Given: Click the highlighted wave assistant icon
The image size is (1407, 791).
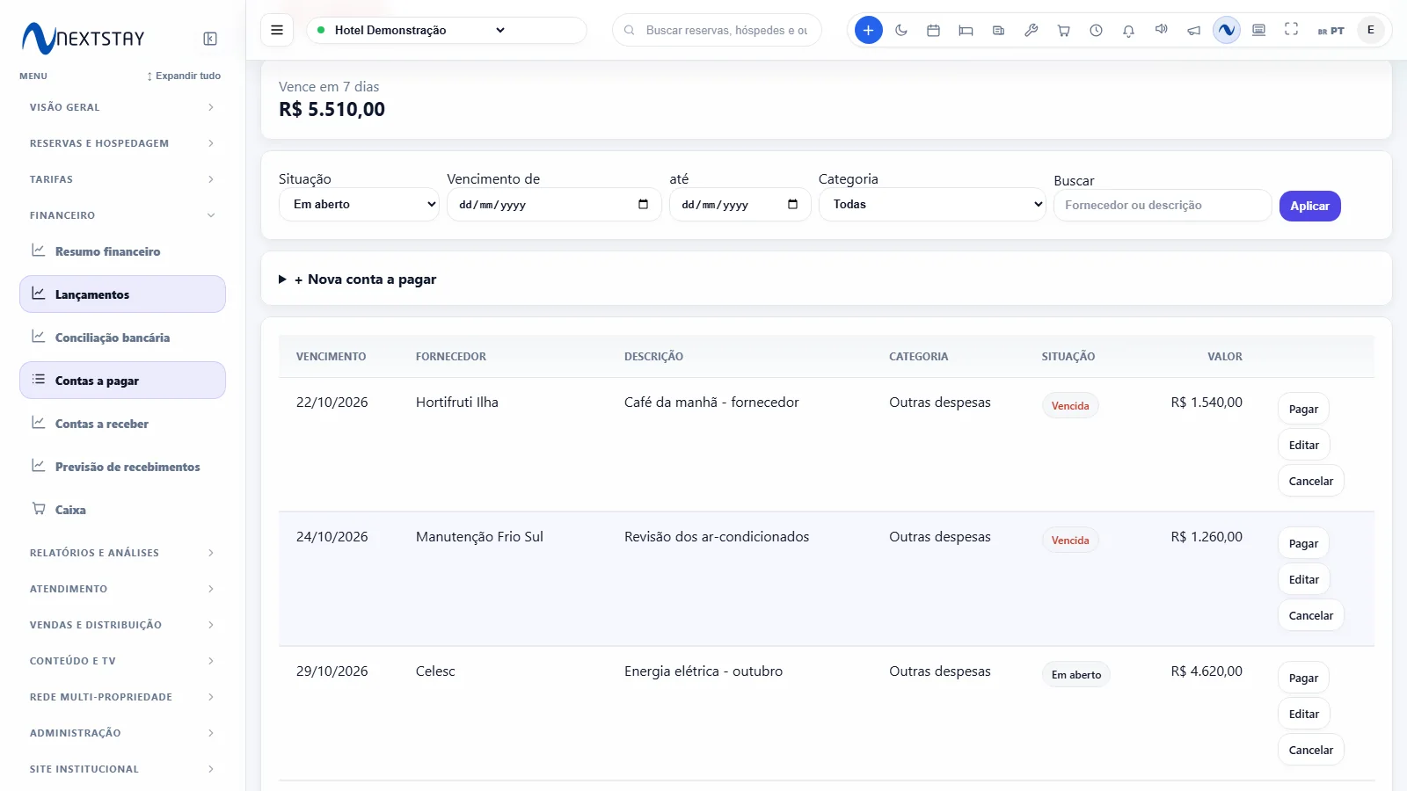Looking at the screenshot, I should pos(1226,30).
